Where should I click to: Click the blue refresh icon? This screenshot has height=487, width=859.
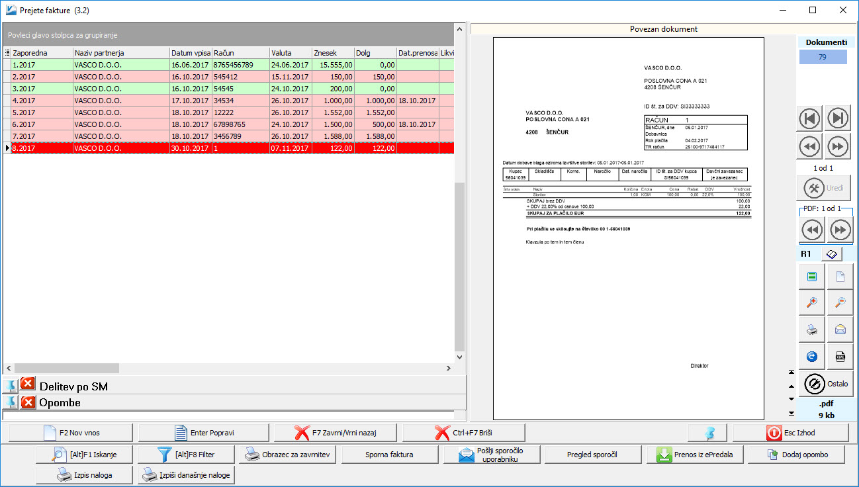[x=812, y=356]
